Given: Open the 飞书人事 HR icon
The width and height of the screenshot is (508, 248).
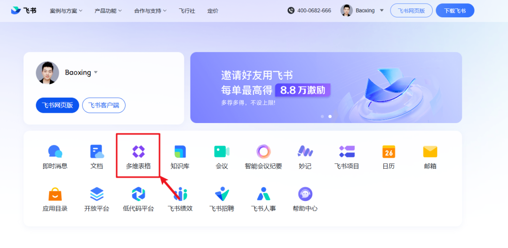Looking at the screenshot, I should pyautogui.click(x=263, y=194).
